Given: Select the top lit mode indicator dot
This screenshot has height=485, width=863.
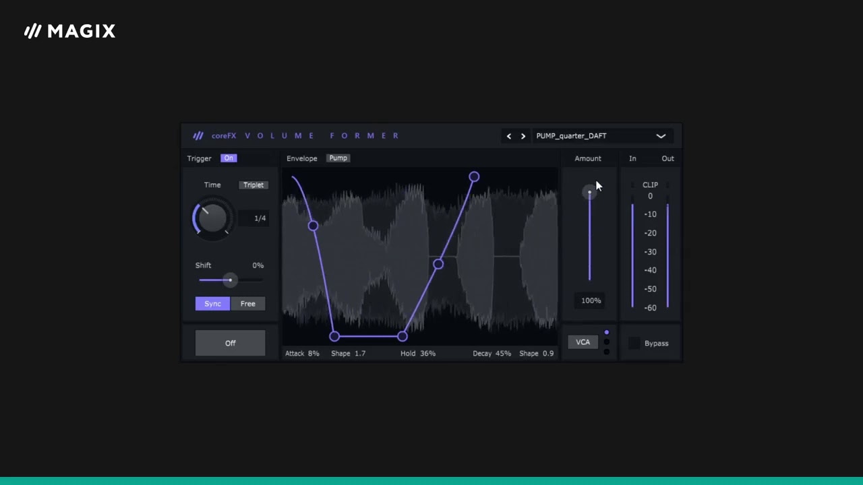Looking at the screenshot, I should click(x=607, y=333).
